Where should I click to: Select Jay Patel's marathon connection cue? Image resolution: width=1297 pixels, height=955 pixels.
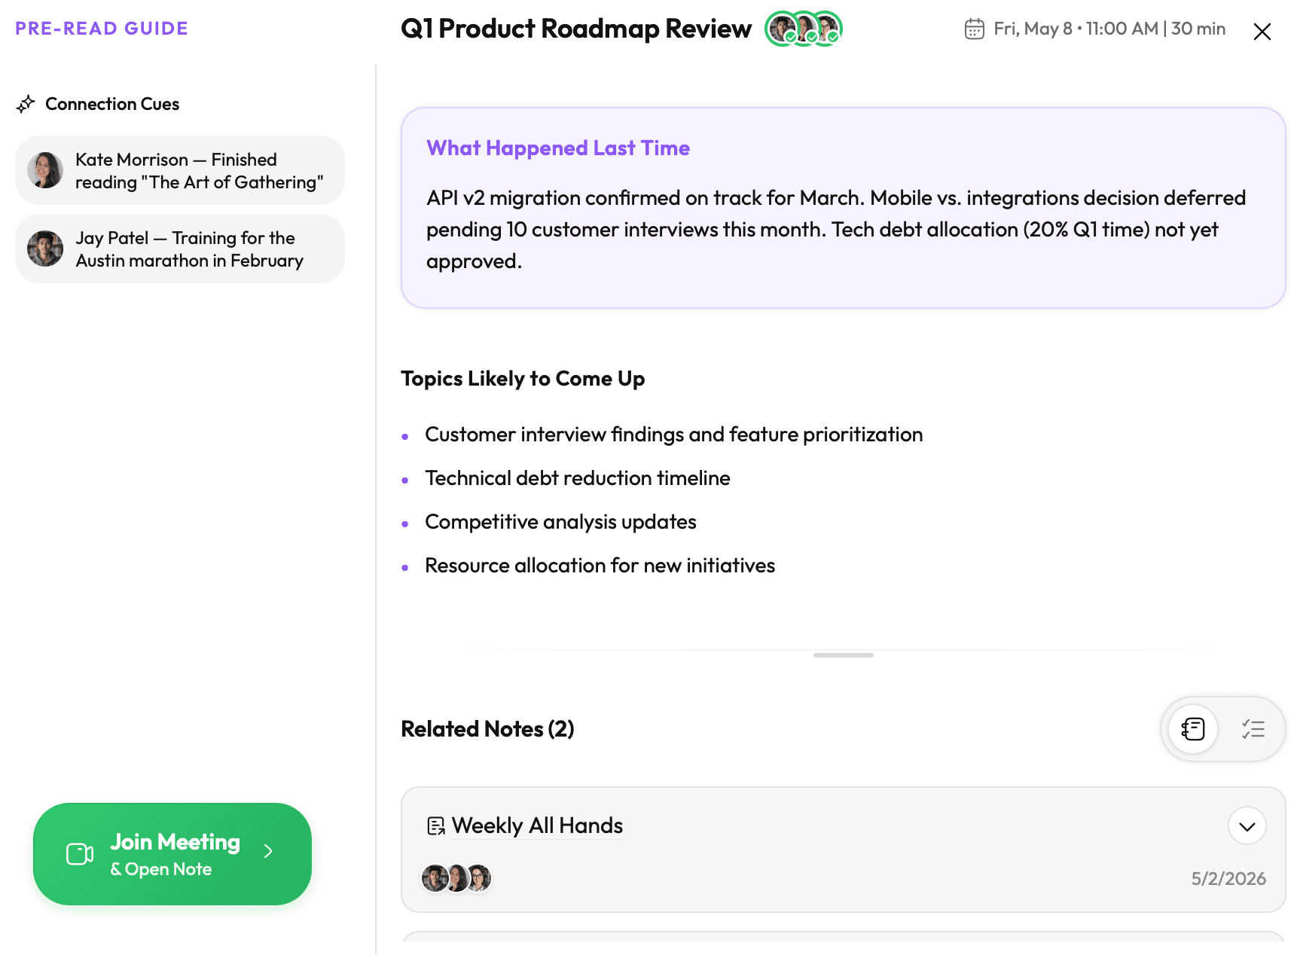pyautogui.click(x=180, y=249)
